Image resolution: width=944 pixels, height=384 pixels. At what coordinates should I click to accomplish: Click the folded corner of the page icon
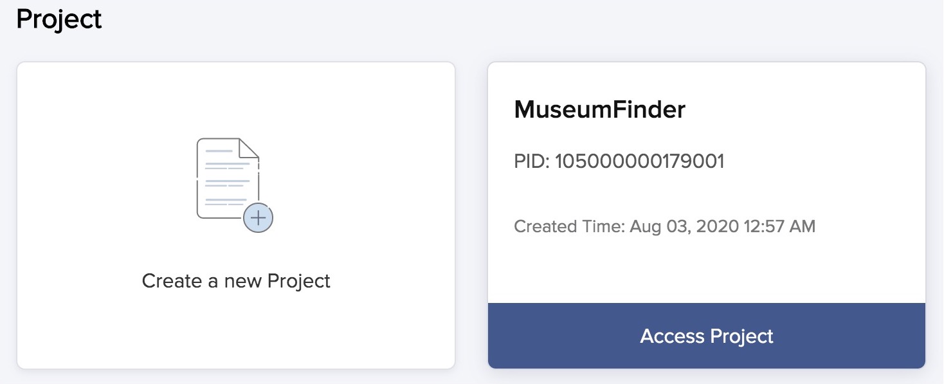pyautogui.click(x=249, y=149)
